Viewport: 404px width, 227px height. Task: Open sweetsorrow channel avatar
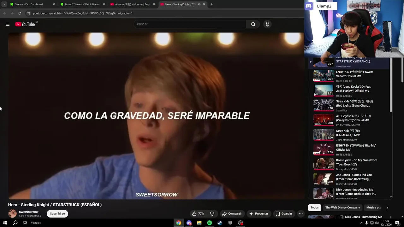click(x=12, y=214)
